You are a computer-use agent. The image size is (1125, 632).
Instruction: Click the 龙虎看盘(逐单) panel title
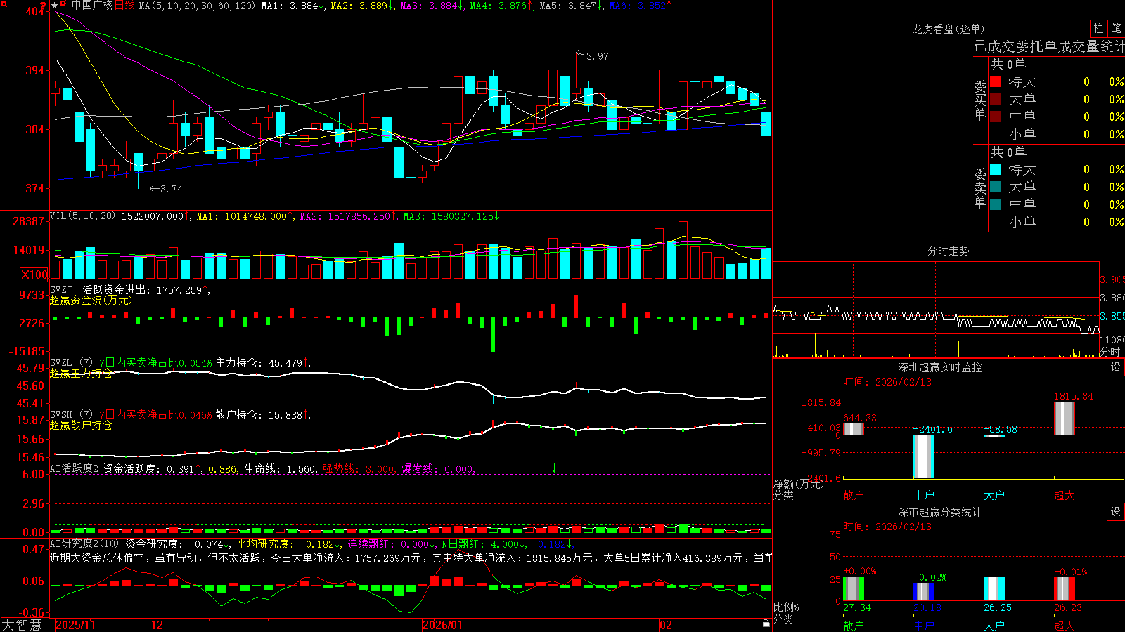pos(948,29)
